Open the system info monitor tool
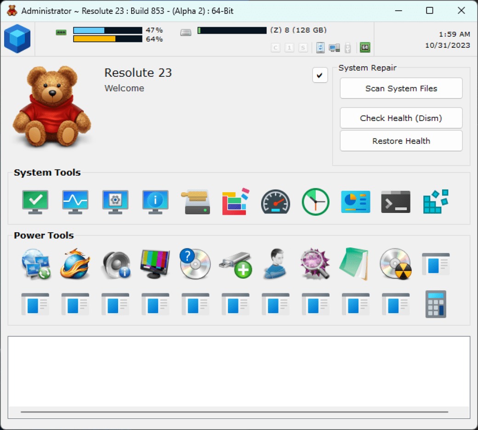 click(x=155, y=202)
